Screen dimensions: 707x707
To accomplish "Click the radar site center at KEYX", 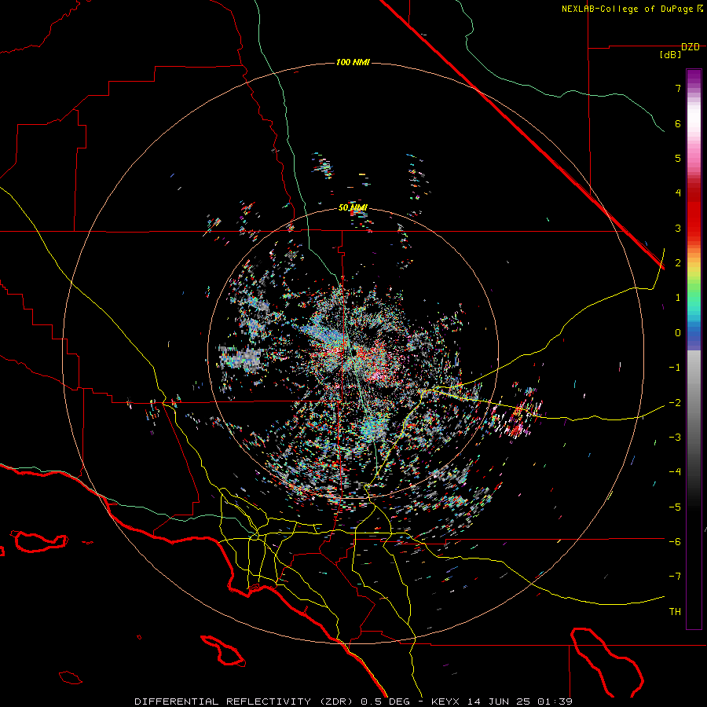I will (353, 352).
